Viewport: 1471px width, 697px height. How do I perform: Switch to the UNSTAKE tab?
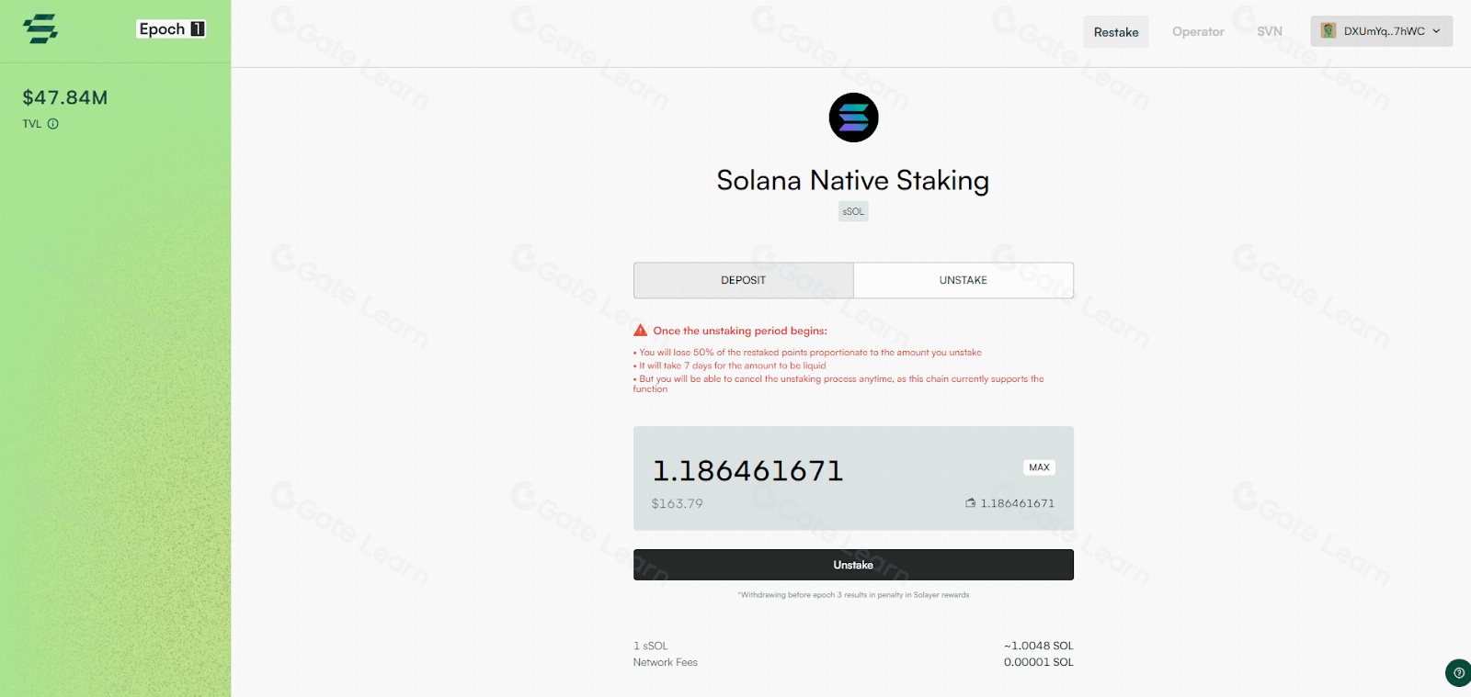coord(964,280)
